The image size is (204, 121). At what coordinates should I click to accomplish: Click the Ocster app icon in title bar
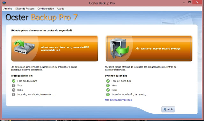[x=4, y=3]
